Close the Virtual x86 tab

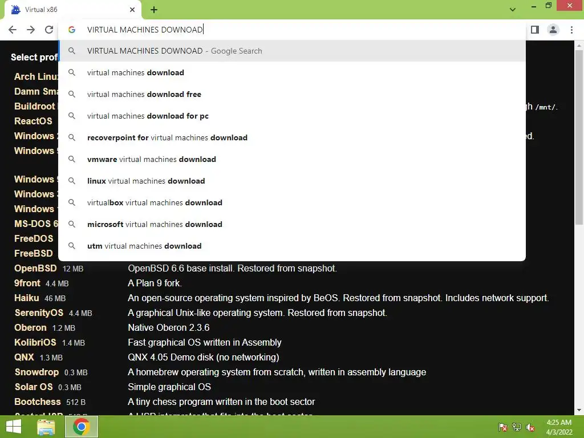tap(132, 10)
